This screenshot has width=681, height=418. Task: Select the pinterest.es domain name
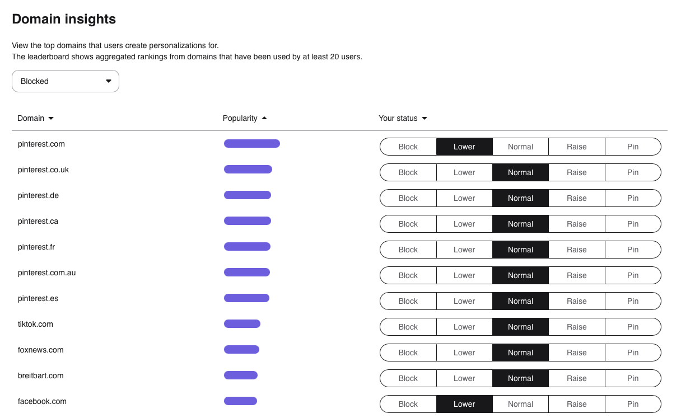[38, 298]
